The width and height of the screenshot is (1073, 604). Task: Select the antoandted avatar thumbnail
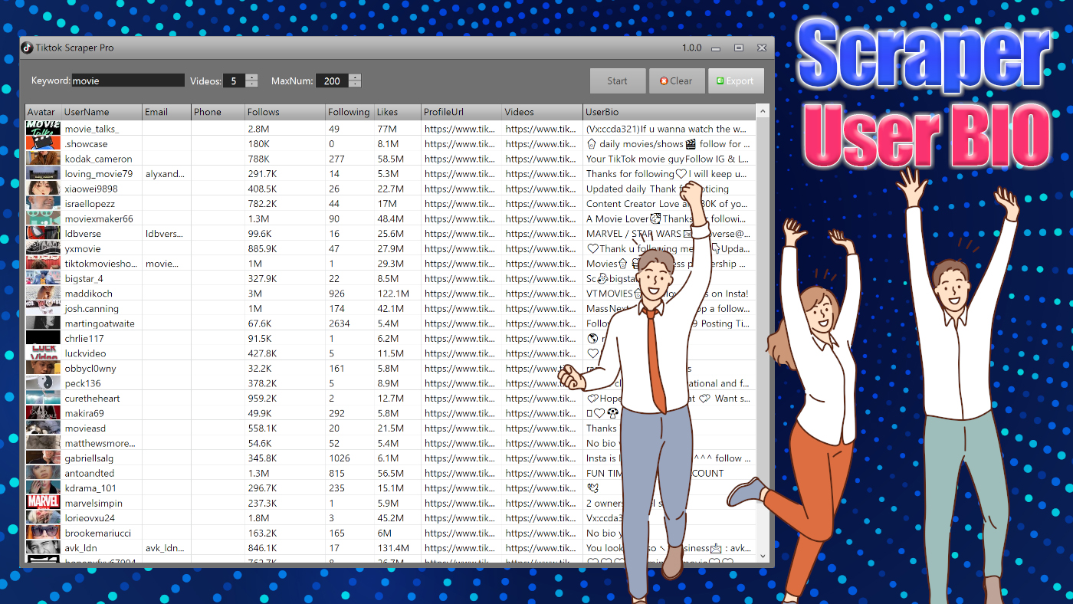(43, 473)
